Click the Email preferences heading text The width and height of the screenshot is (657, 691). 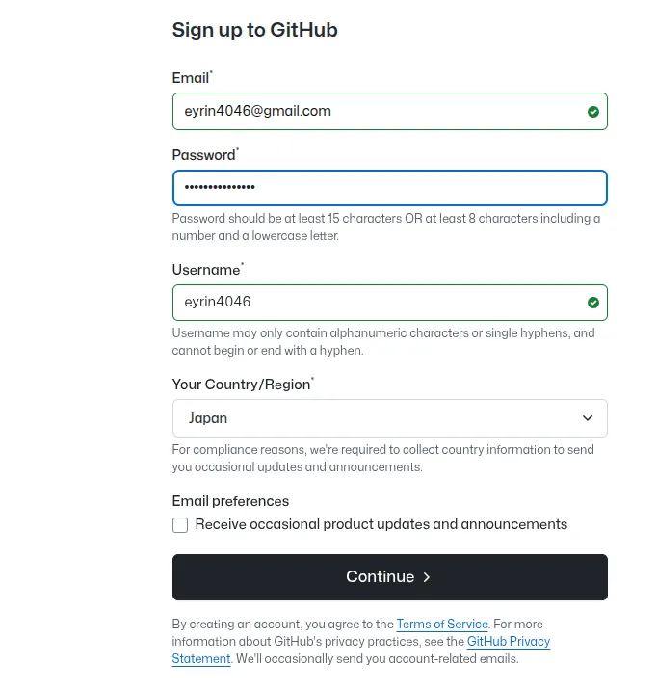tap(230, 501)
